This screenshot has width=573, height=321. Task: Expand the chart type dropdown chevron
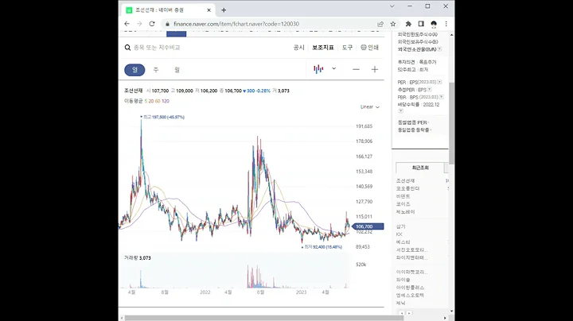click(333, 68)
